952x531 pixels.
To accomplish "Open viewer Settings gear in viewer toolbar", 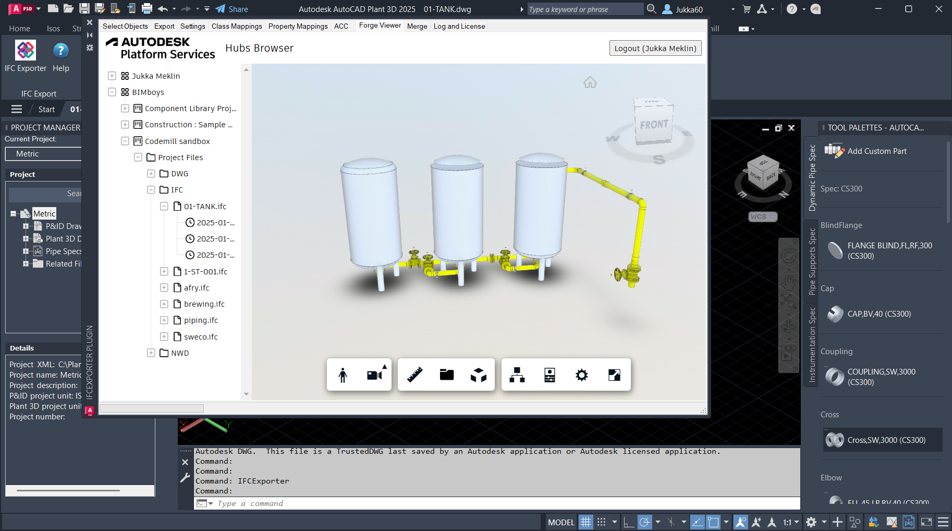I will coord(582,375).
